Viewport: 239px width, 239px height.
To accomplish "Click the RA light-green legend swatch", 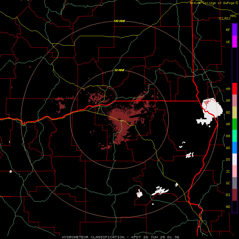I will pos(234,136).
